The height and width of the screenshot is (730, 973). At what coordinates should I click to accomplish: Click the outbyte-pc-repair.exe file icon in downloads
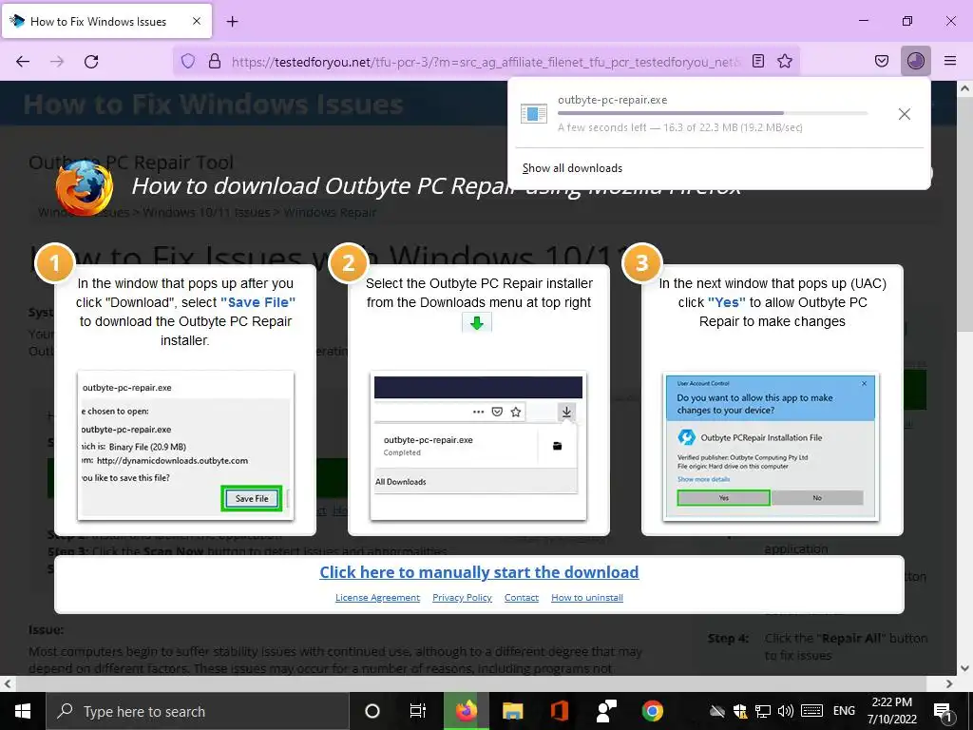(534, 114)
